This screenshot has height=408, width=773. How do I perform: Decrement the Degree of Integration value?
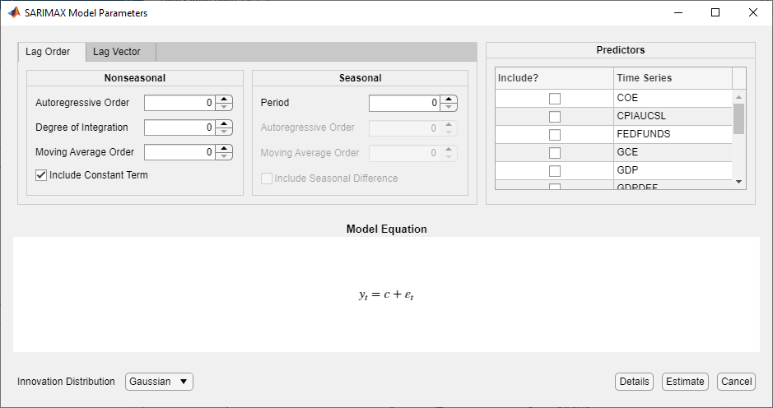(x=223, y=132)
